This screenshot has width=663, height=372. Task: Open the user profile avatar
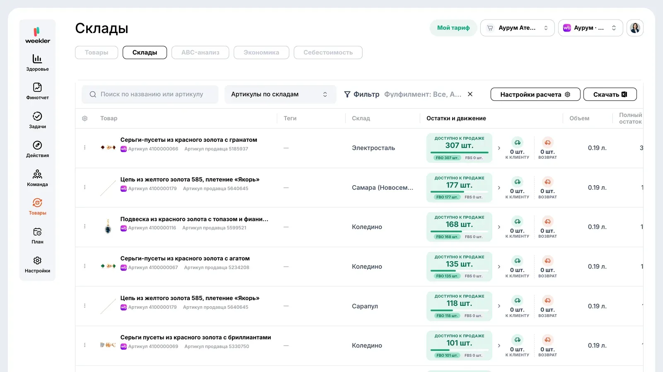(x=635, y=28)
